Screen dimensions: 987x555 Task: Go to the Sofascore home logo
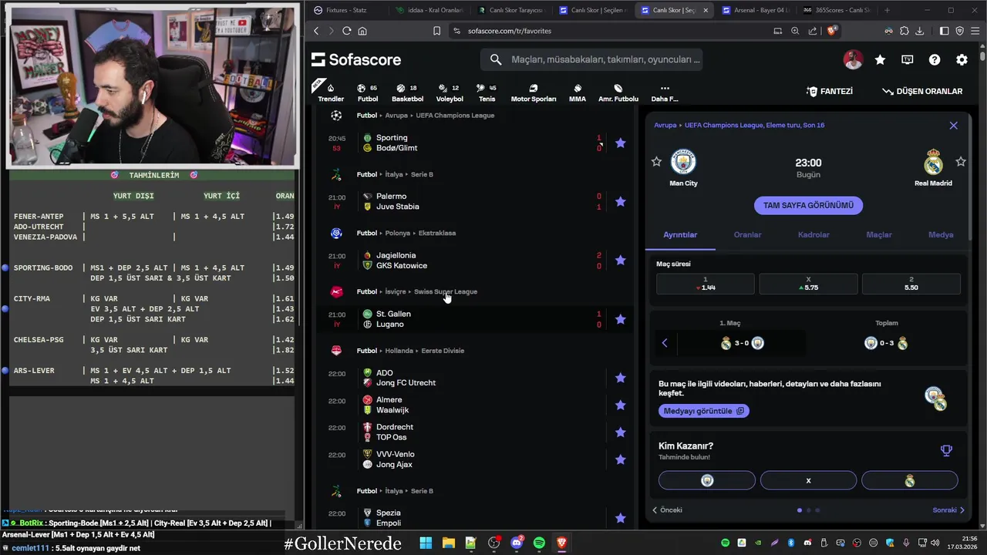tap(356, 59)
